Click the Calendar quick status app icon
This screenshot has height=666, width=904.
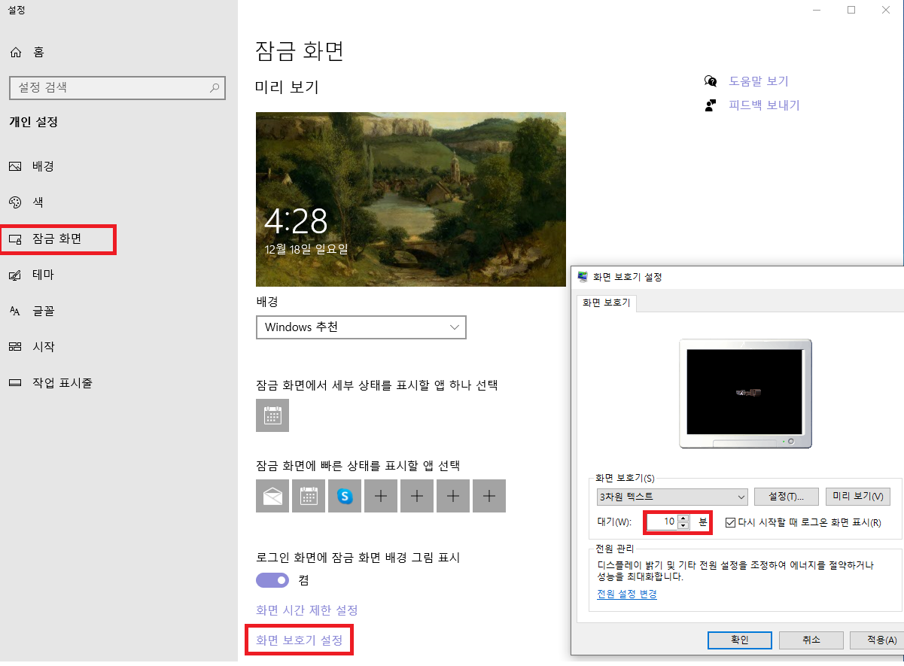point(309,496)
